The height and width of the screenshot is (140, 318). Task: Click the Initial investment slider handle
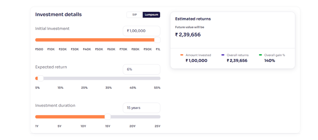157,40
